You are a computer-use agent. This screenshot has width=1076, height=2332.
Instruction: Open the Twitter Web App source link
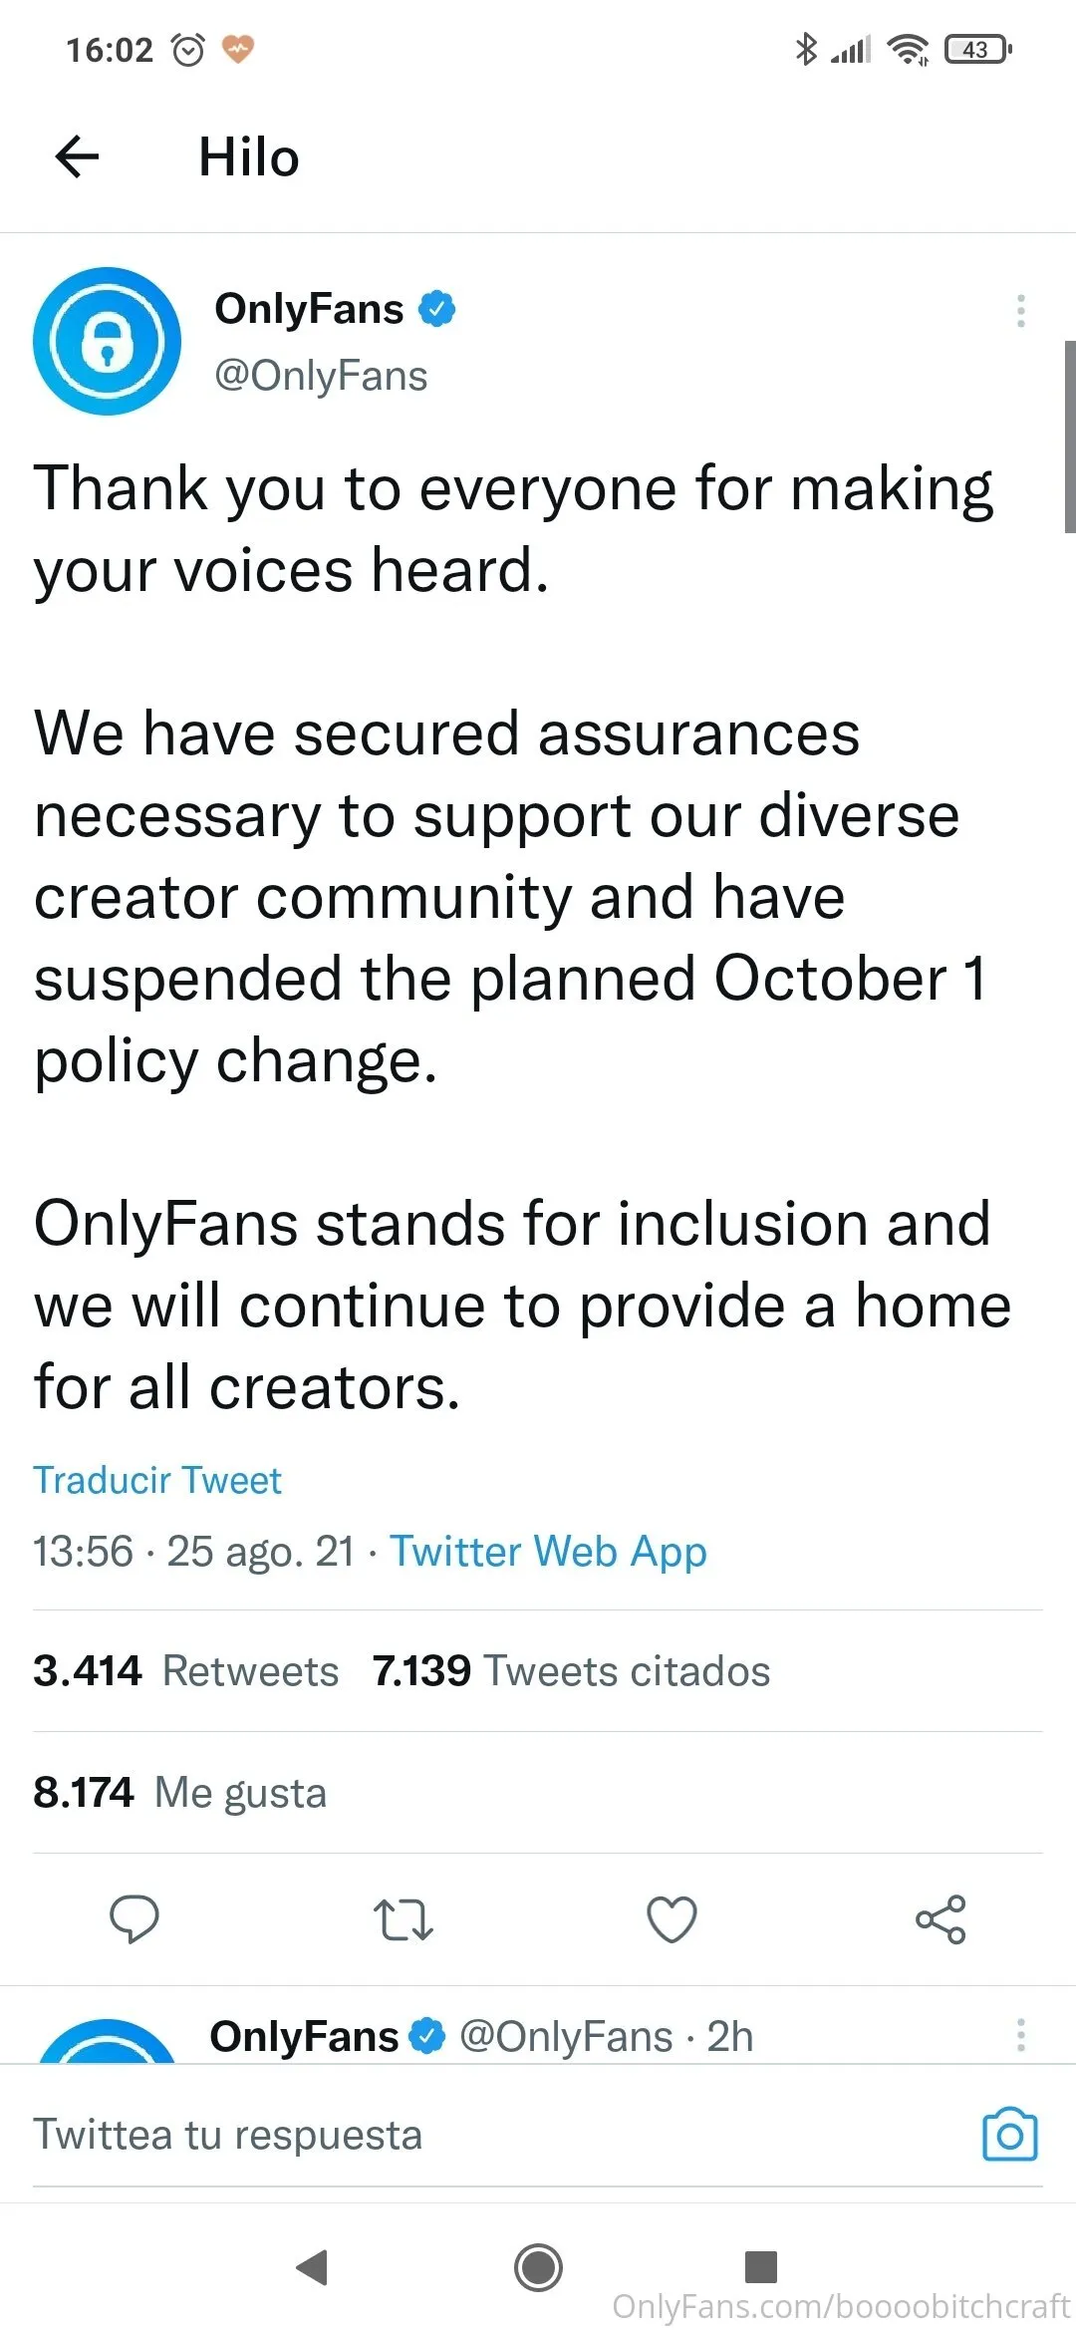(x=548, y=1552)
